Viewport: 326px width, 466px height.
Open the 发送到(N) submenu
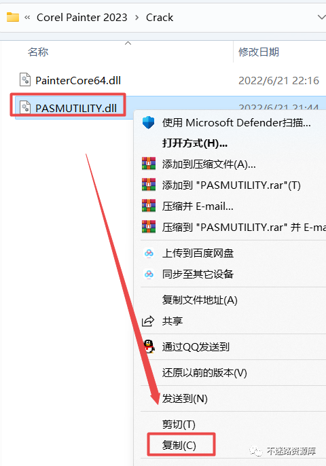coord(185,399)
